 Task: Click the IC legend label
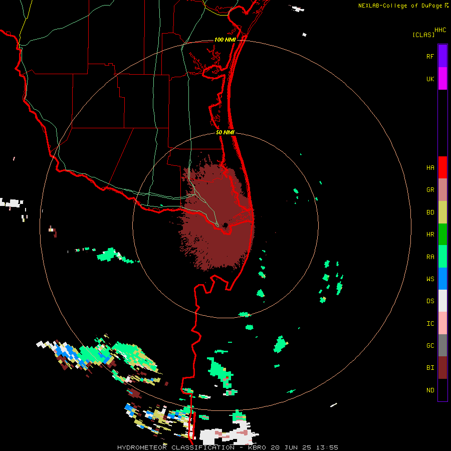[430, 324]
